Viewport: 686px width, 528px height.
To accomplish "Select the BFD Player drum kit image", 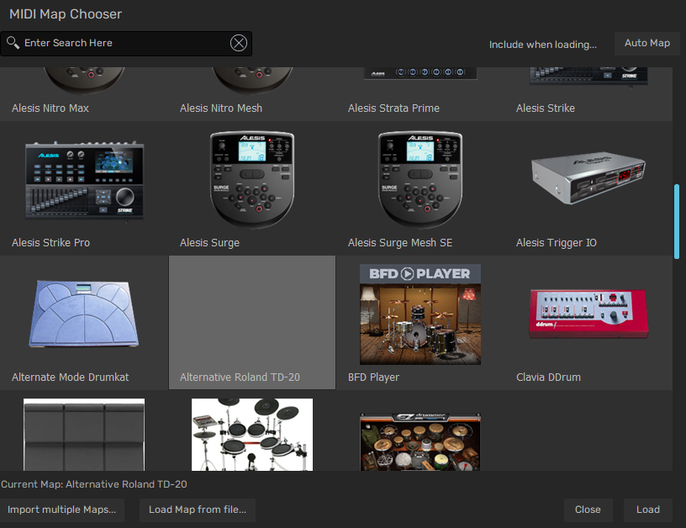I will (420, 314).
